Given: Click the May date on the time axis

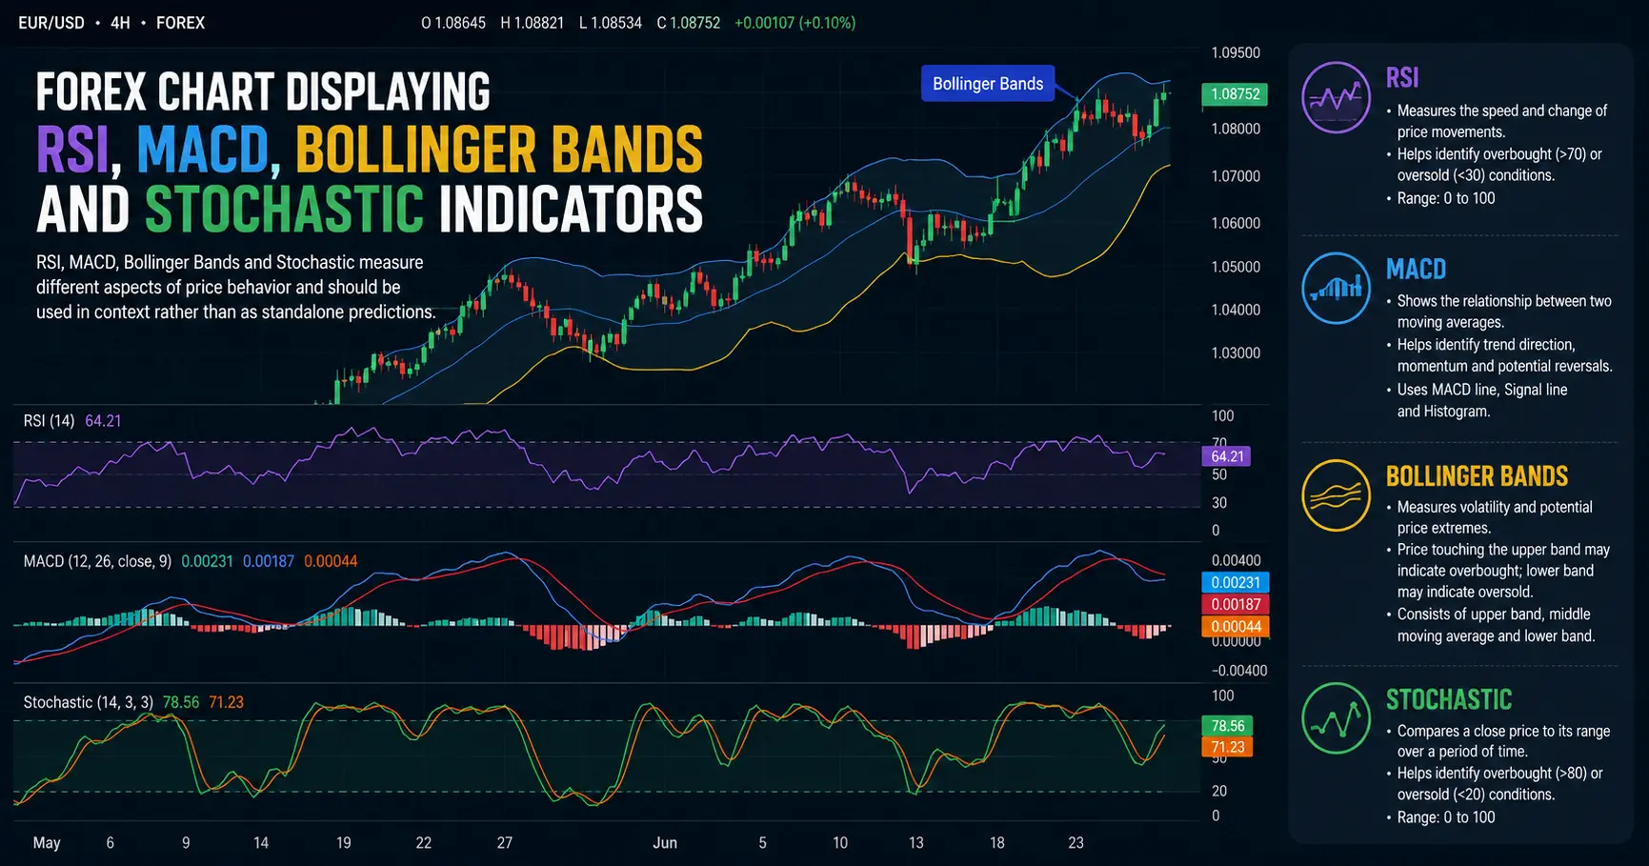Looking at the screenshot, I should (47, 843).
